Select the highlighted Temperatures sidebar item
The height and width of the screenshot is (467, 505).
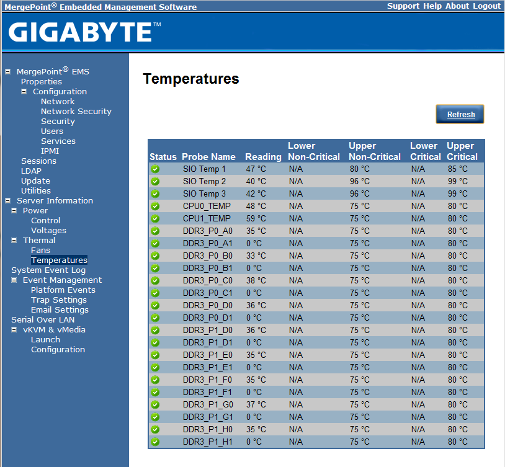(x=59, y=260)
